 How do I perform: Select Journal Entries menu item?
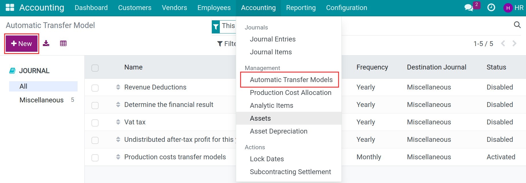click(289, 39)
